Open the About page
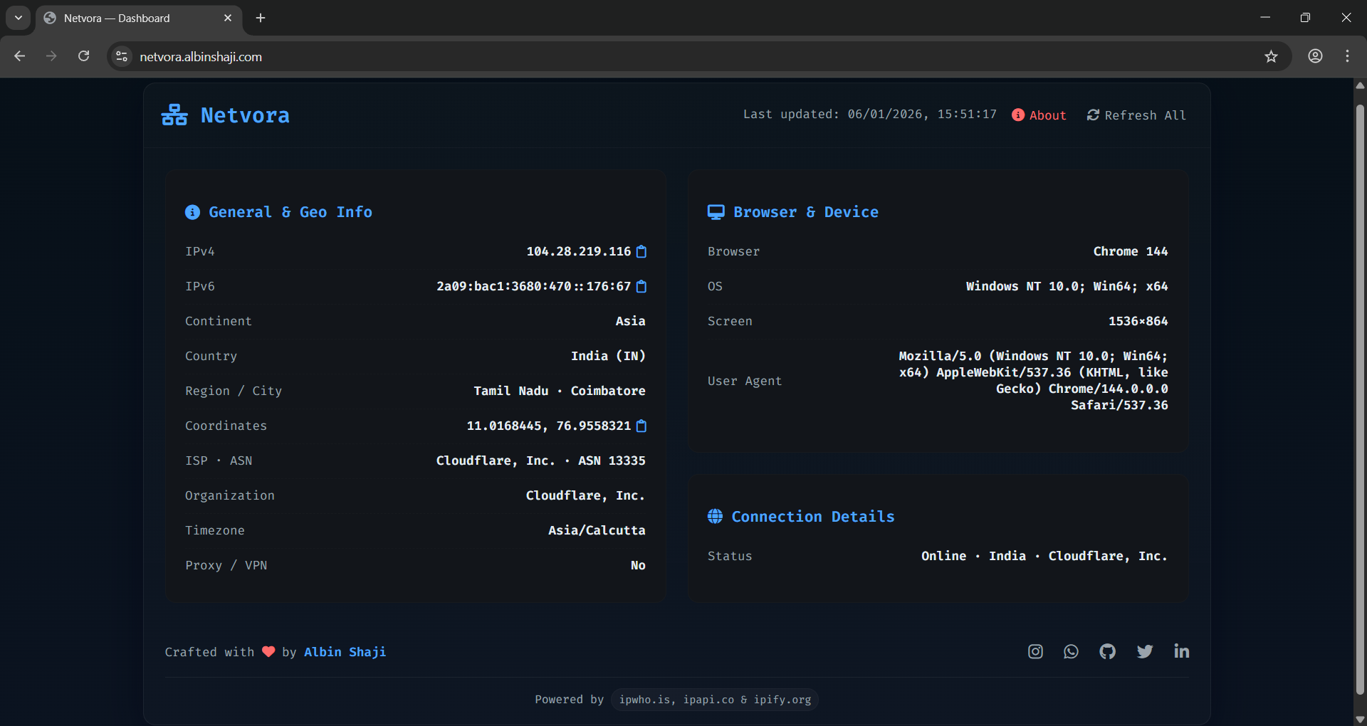The image size is (1367, 726). [x=1039, y=115]
